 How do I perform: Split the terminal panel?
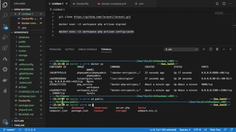(x=211, y=49)
